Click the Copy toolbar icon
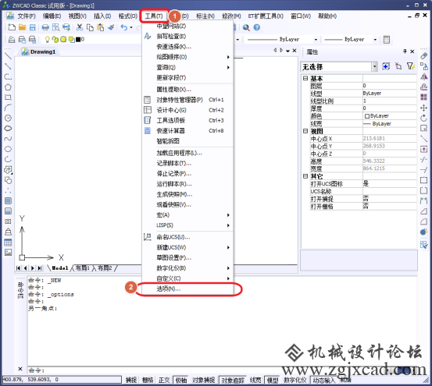432x386 pixels. [x=90, y=27]
